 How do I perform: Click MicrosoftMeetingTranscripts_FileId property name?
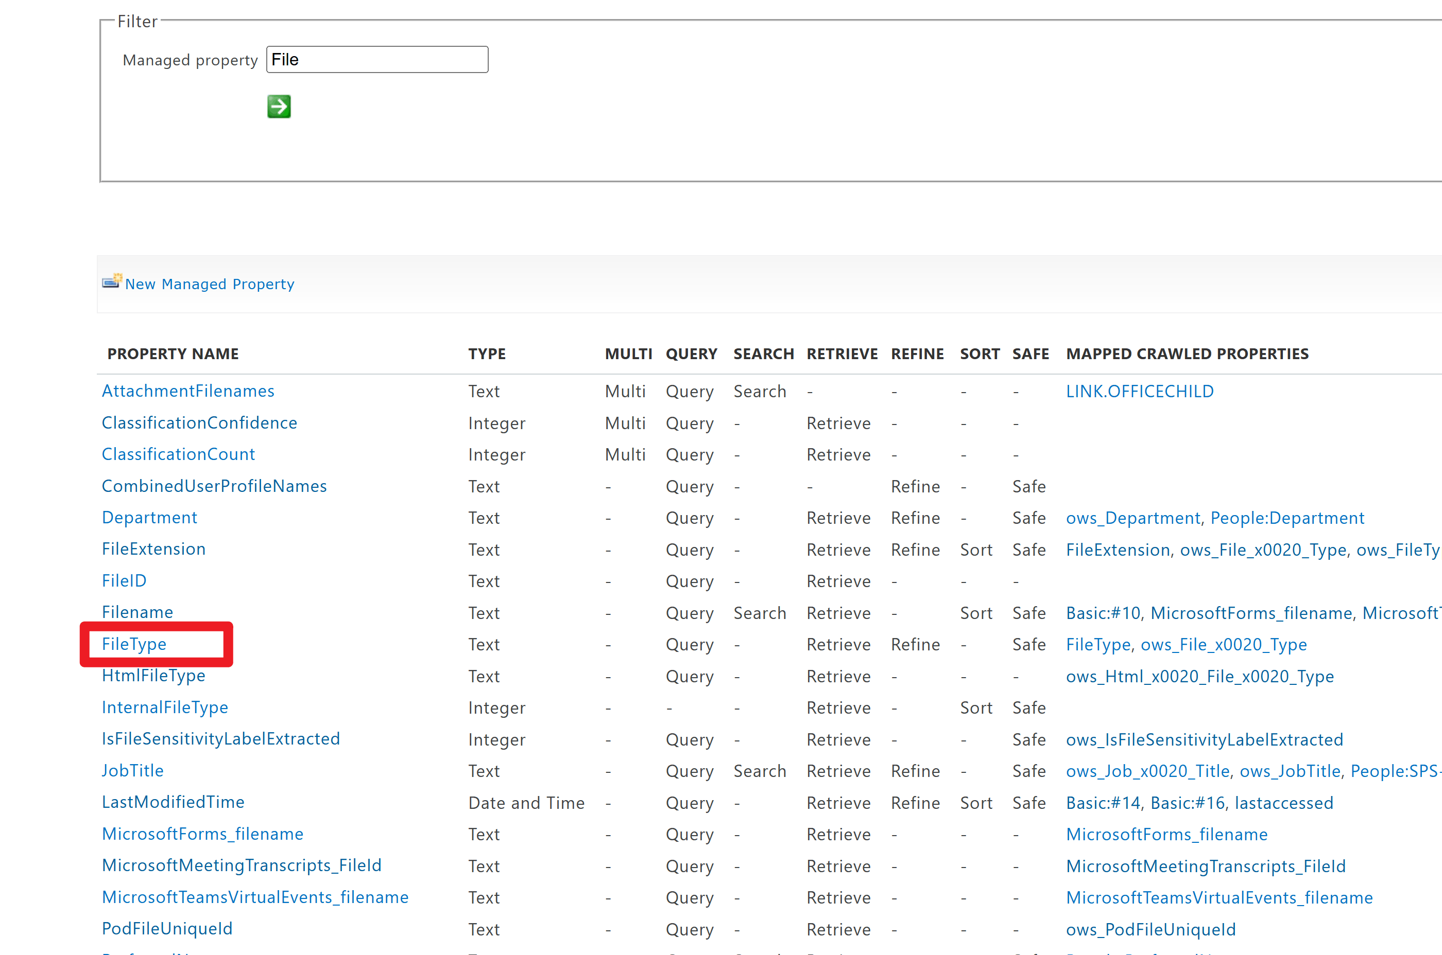[x=242, y=865]
